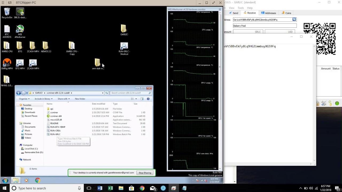Open the Organize dropdown menu

[24, 99]
